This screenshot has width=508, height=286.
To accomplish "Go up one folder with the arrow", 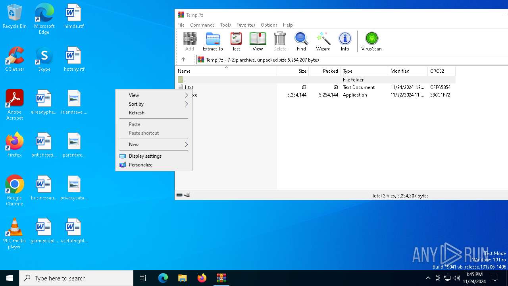I will tap(183, 60).
